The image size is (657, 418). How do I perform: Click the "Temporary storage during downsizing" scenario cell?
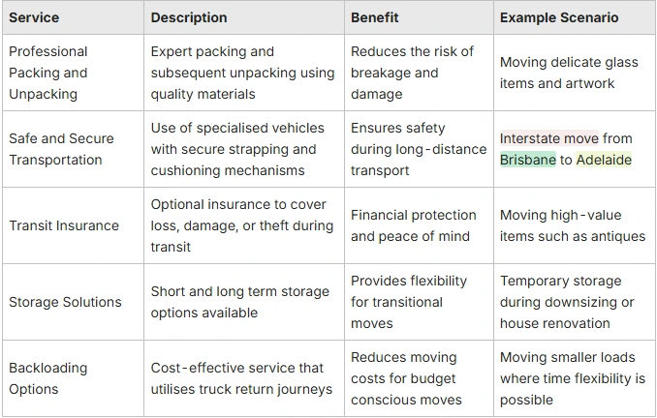(567, 302)
